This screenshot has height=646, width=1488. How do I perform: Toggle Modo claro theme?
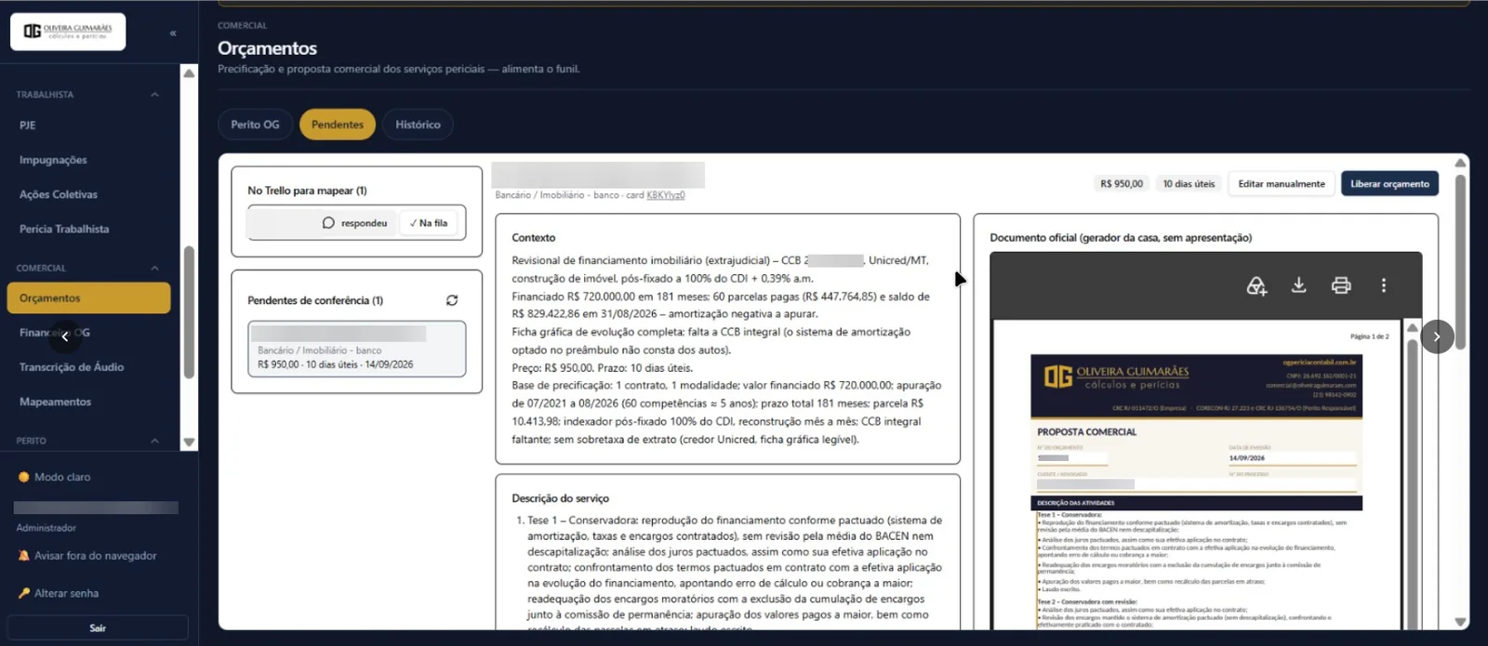point(55,477)
